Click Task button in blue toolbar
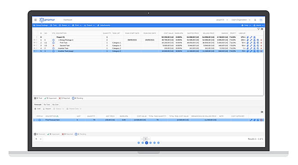This screenshot has width=298, height=165. [x=53, y=26]
